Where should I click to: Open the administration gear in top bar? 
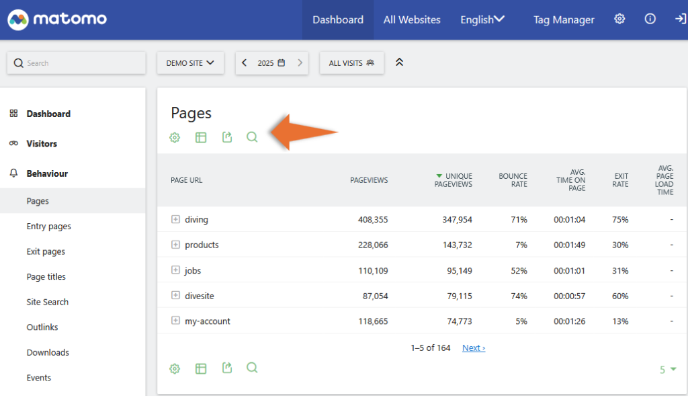pos(619,19)
